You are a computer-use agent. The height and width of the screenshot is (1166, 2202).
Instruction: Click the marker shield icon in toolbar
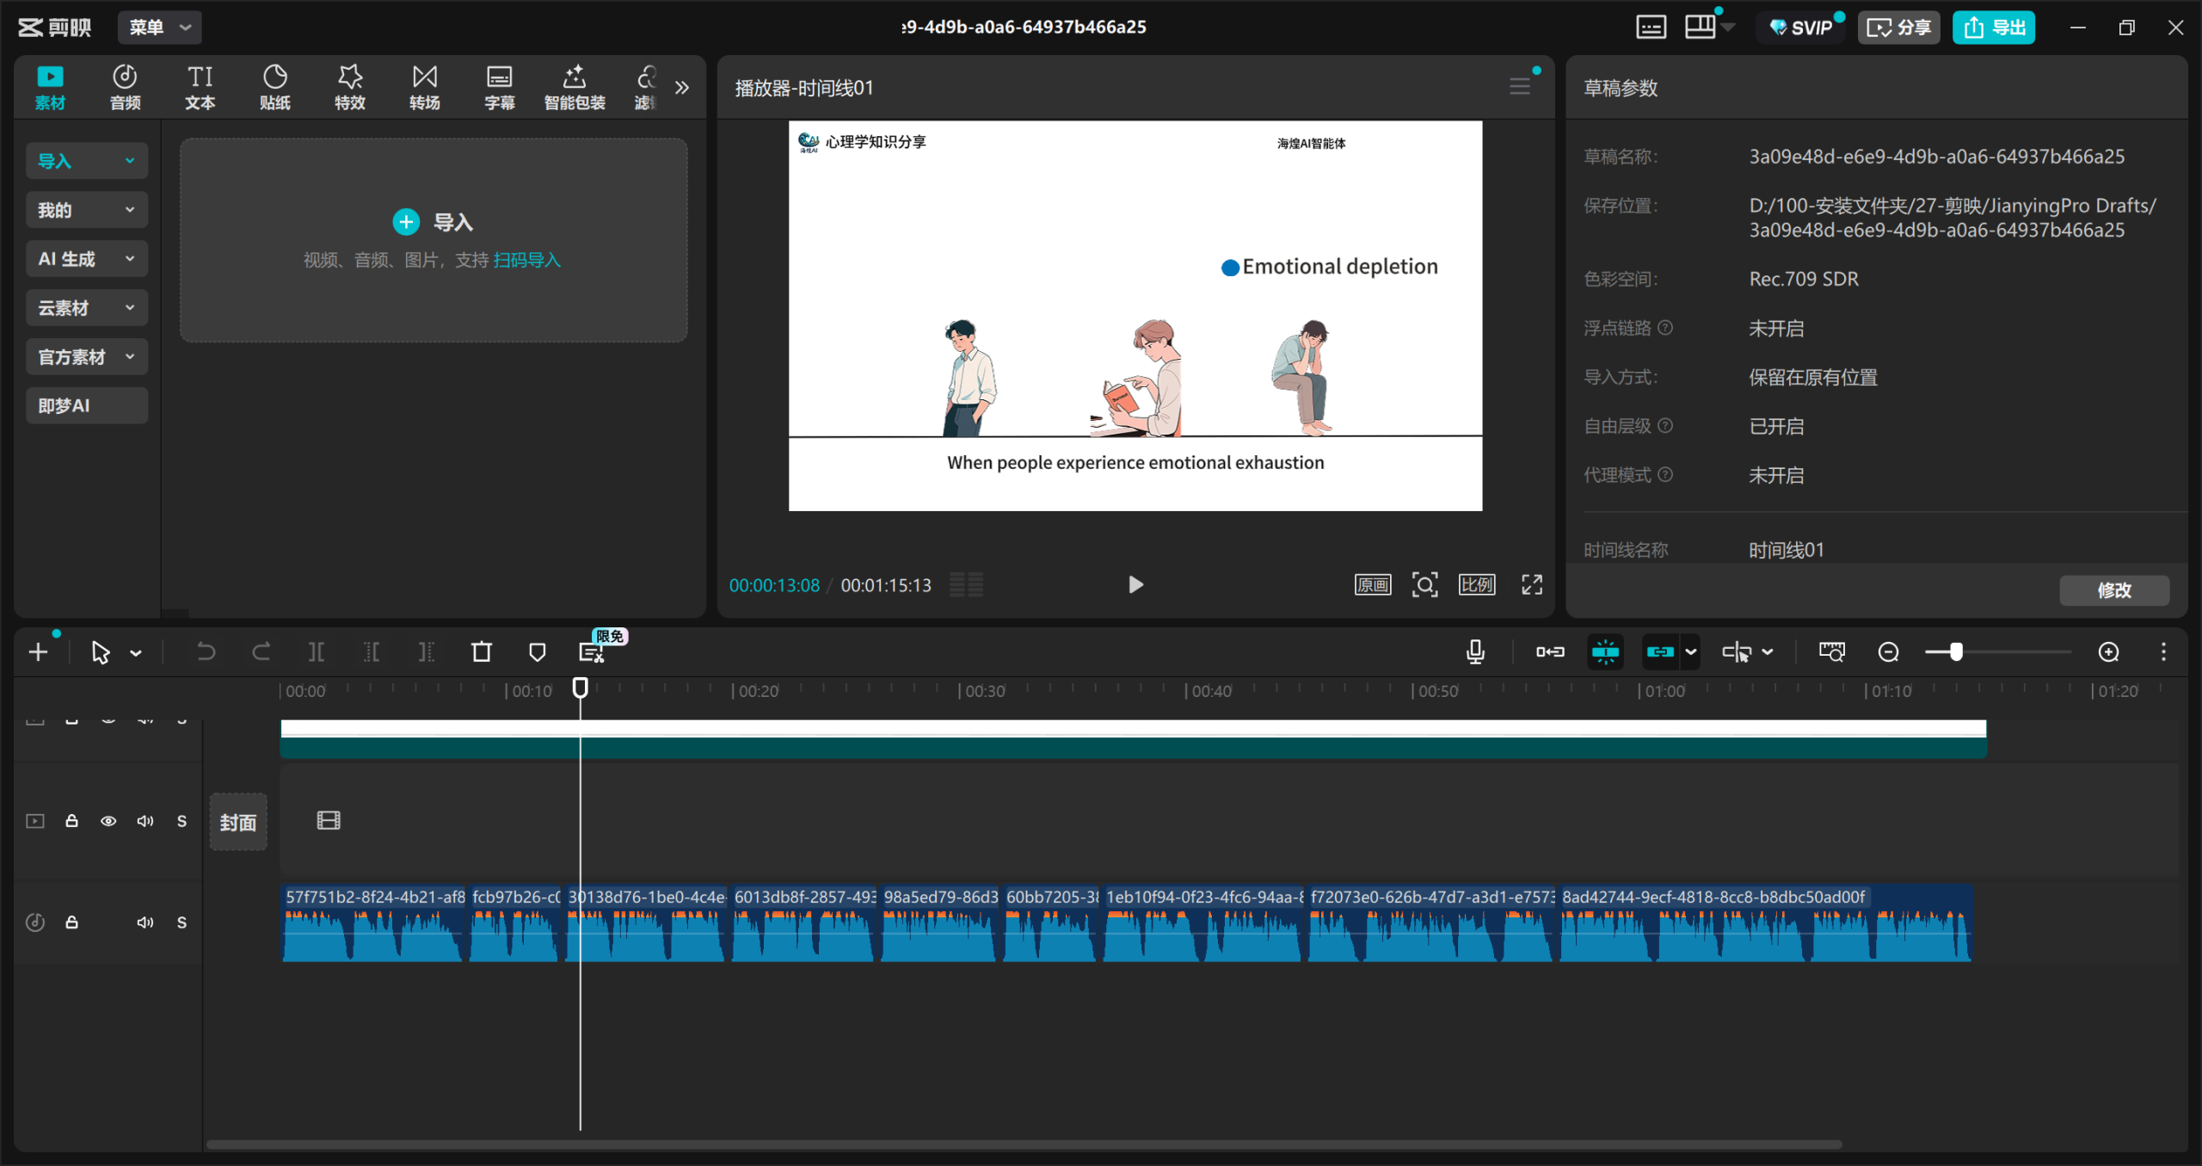537,652
